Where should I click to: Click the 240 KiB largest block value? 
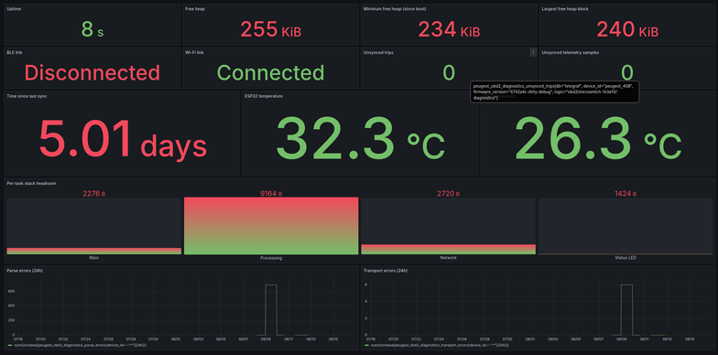(627, 29)
